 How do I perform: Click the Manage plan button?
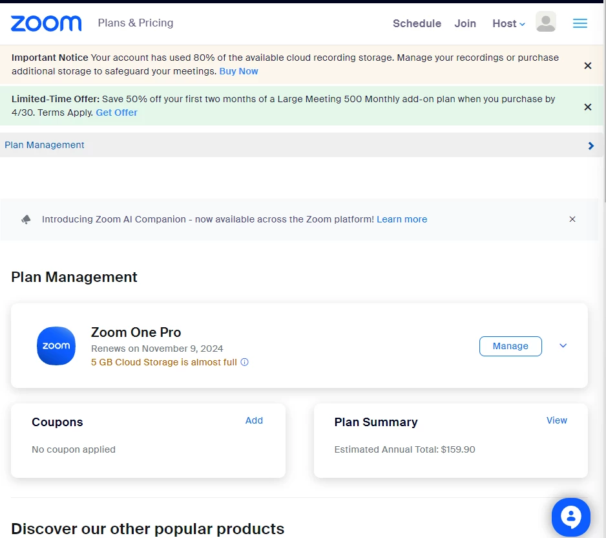(x=510, y=346)
